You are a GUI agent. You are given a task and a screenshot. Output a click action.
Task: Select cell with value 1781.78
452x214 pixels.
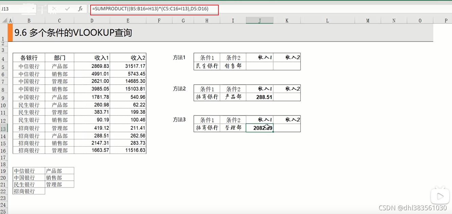(x=92, y=97)
